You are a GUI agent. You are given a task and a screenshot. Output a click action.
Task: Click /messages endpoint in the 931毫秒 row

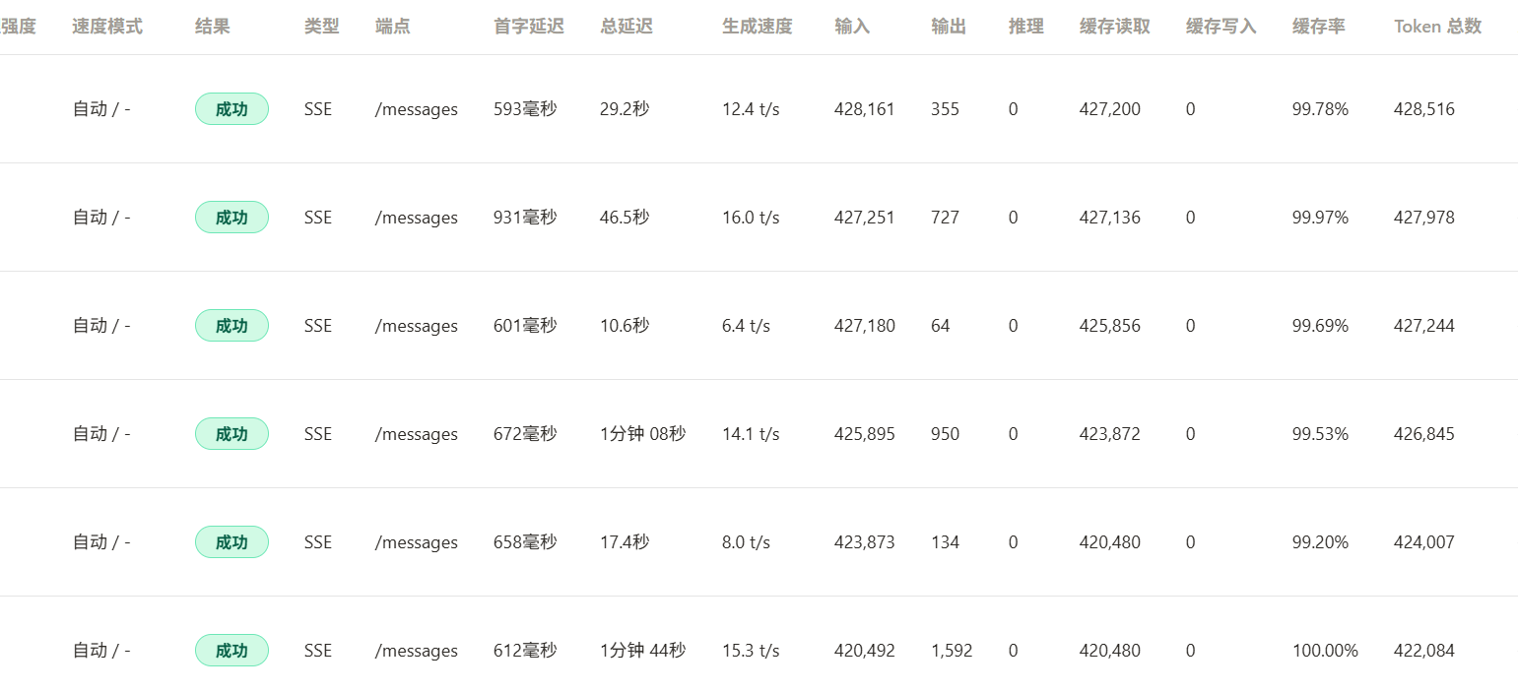click(417, 218)
